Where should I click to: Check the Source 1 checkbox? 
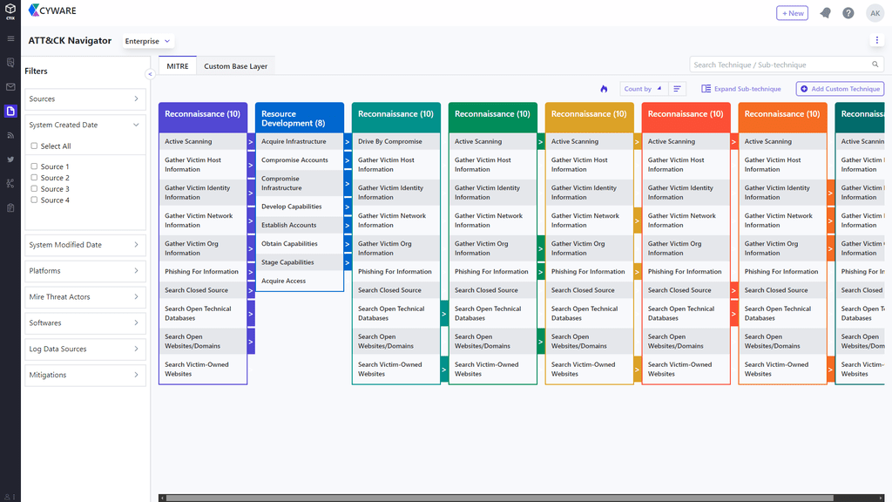pos(34,166)
